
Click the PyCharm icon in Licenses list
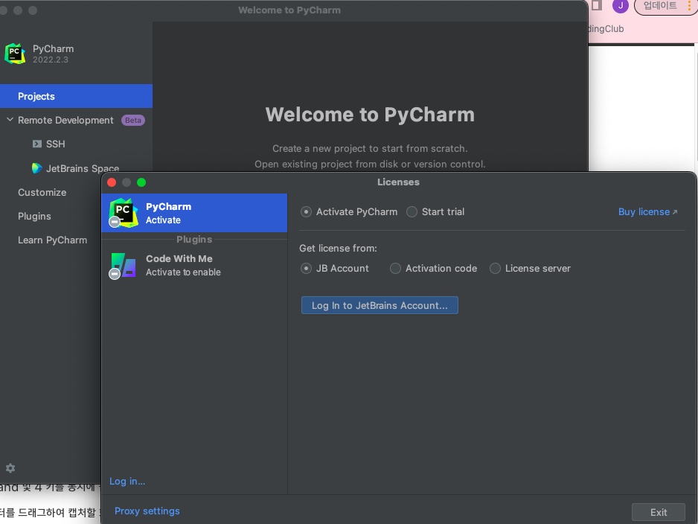(123, 213)
